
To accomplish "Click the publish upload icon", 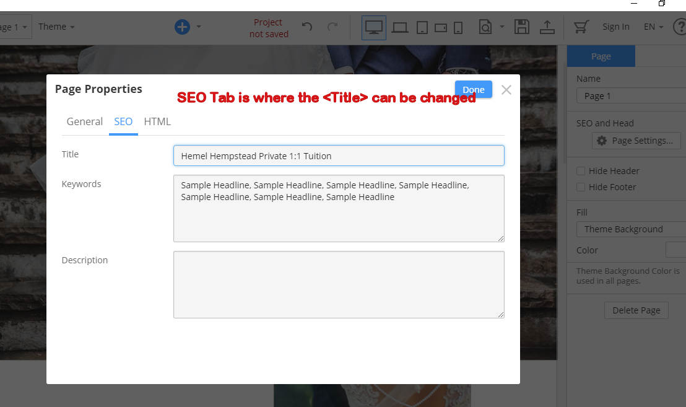I will [x=547, y=27].
